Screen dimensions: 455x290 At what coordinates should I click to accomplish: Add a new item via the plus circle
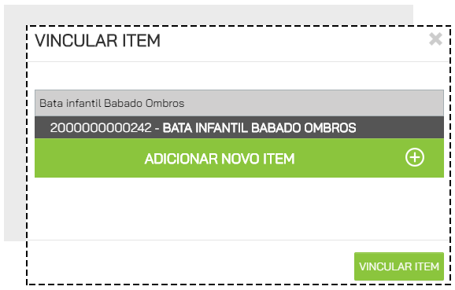click(x=415, y=158)
